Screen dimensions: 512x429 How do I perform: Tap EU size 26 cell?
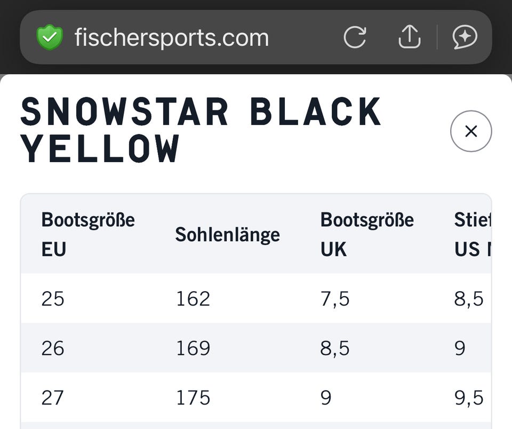pyautogui.click(x=53, y=348)
